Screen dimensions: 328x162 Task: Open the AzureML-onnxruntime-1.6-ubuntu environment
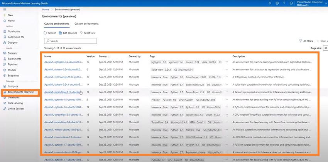(x=64, y=137)
